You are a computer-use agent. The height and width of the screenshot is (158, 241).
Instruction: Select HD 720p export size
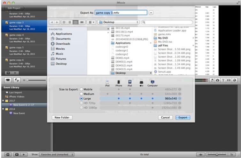(x=81, y=103)
